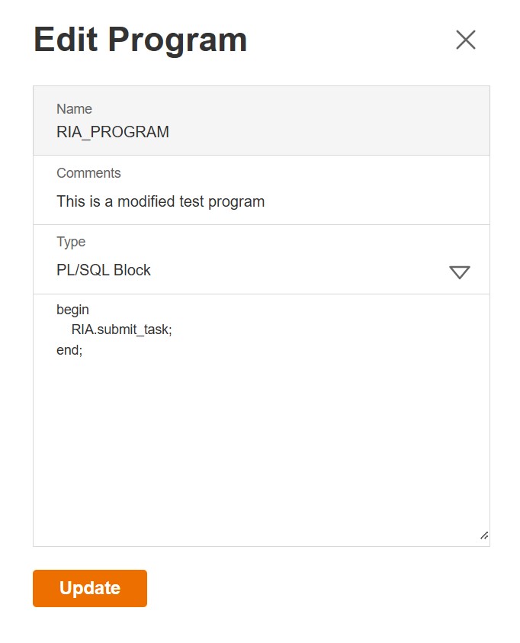Click the 'Edit Program' dialog heading
This screenshot has width=520, height=643.
pyautogui.click(x=140, y=40)
